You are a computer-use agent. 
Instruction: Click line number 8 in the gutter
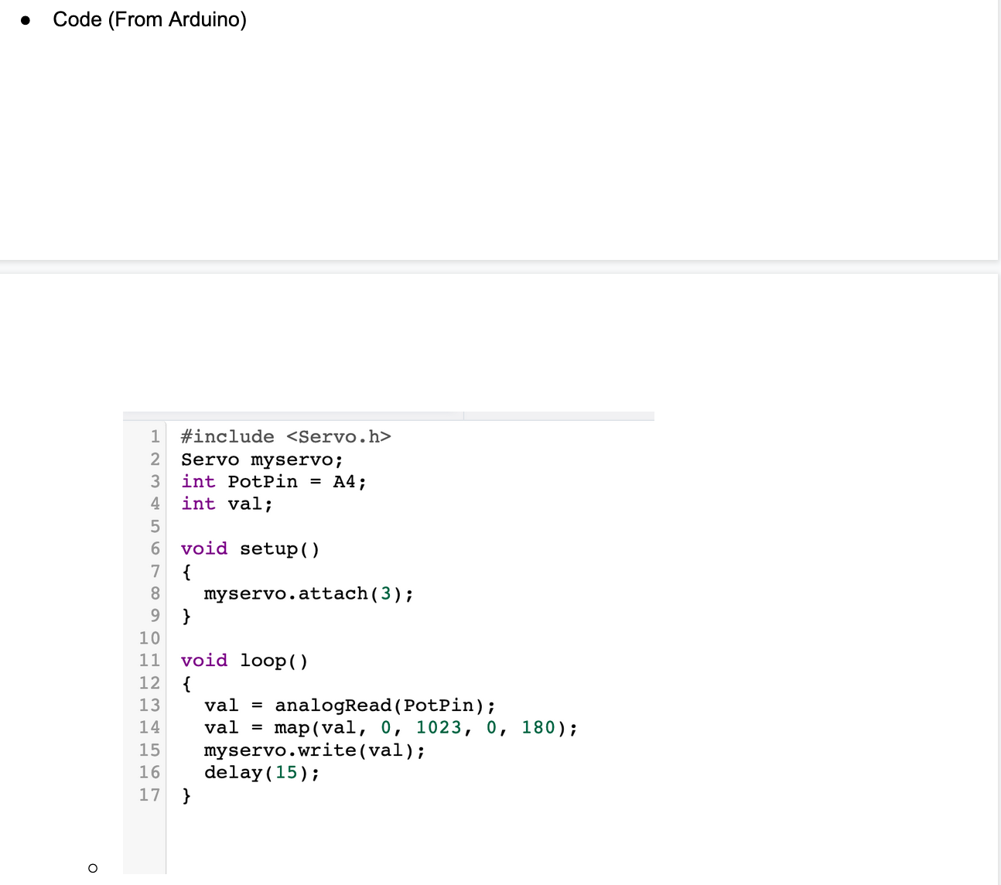pyautogui.click(x=155, y=594)
